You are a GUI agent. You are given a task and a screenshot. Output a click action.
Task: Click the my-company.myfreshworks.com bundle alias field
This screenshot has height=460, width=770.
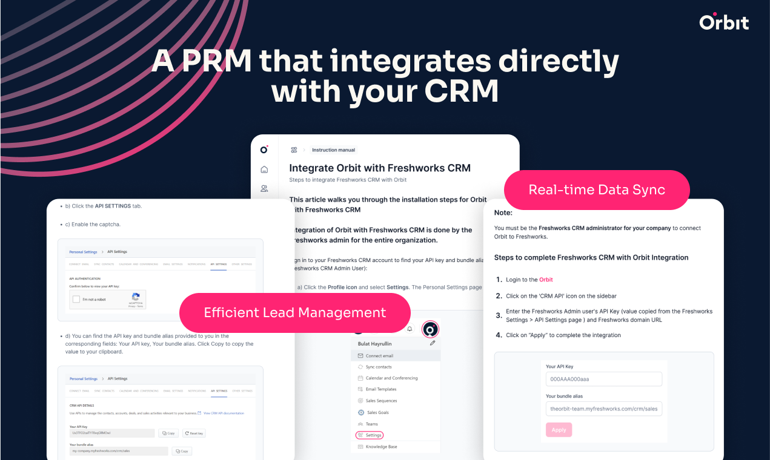tap(119, 451)
